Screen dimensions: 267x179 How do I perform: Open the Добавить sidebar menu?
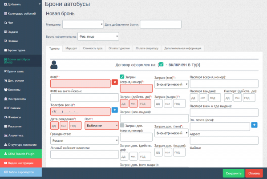[x=21, y=4]
